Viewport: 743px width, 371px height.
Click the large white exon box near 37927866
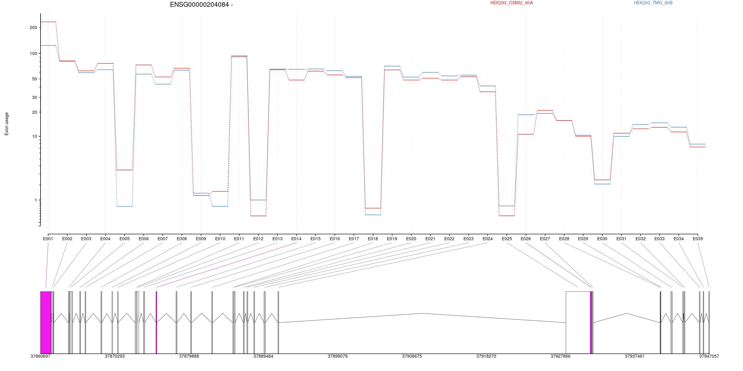[578, 322]
